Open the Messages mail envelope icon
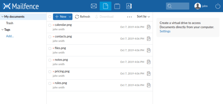 pyautogui.click(x=94, y=6)
